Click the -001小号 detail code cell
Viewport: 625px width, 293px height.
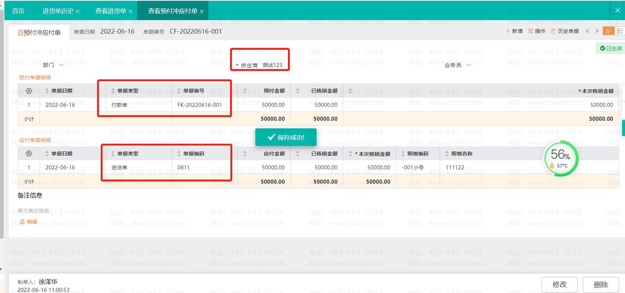pyautogui.click(x=413, y=168)
